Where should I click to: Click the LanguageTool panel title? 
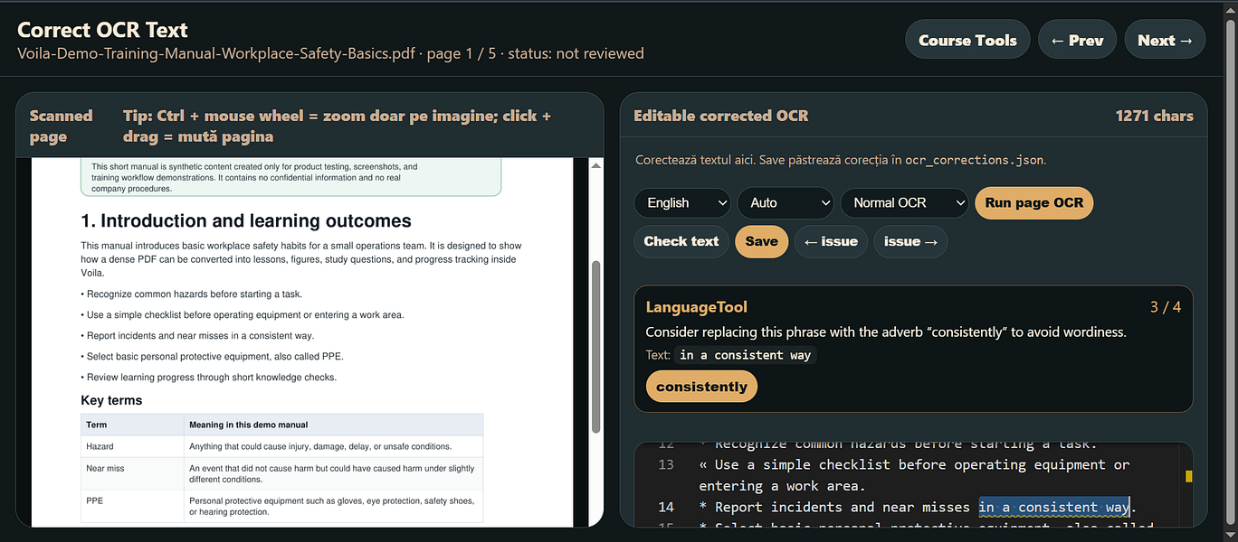697,307
